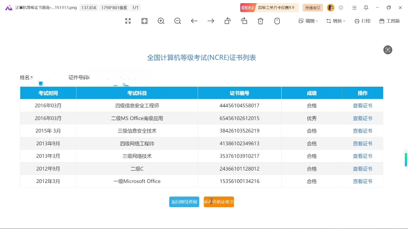The image size is (408, 229).
Task: Pin the viewer window on top
Action: [x=366, y=8]
